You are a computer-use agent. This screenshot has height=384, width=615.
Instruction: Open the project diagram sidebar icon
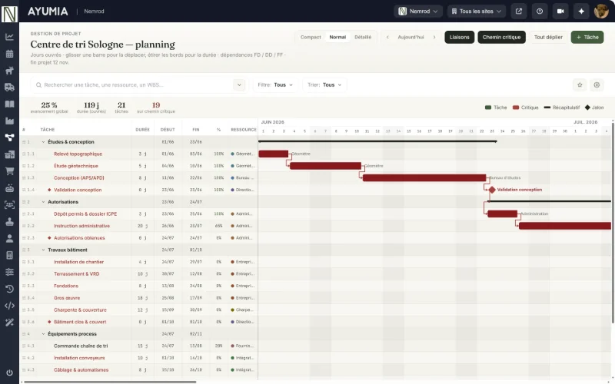point(9,137)
